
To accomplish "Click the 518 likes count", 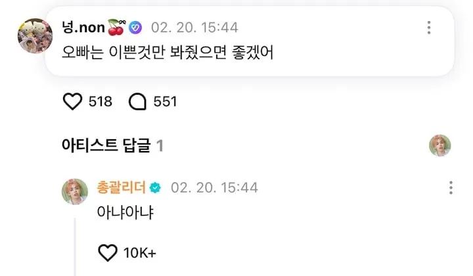I will 100,101.
